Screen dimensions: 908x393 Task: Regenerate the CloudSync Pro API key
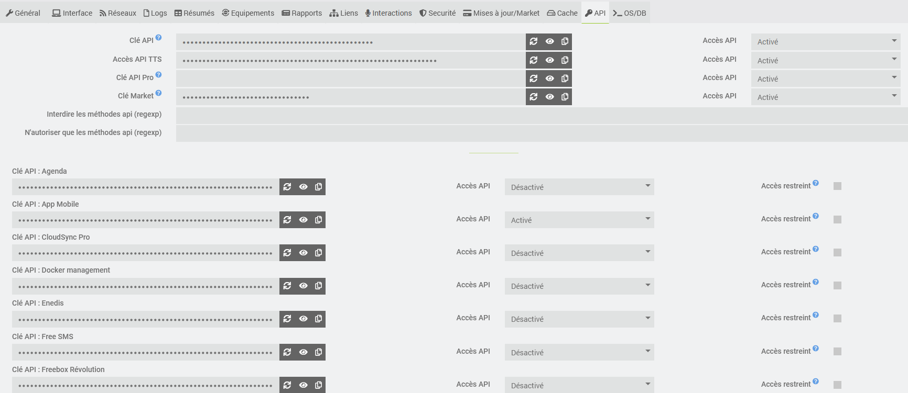[287, 253]
